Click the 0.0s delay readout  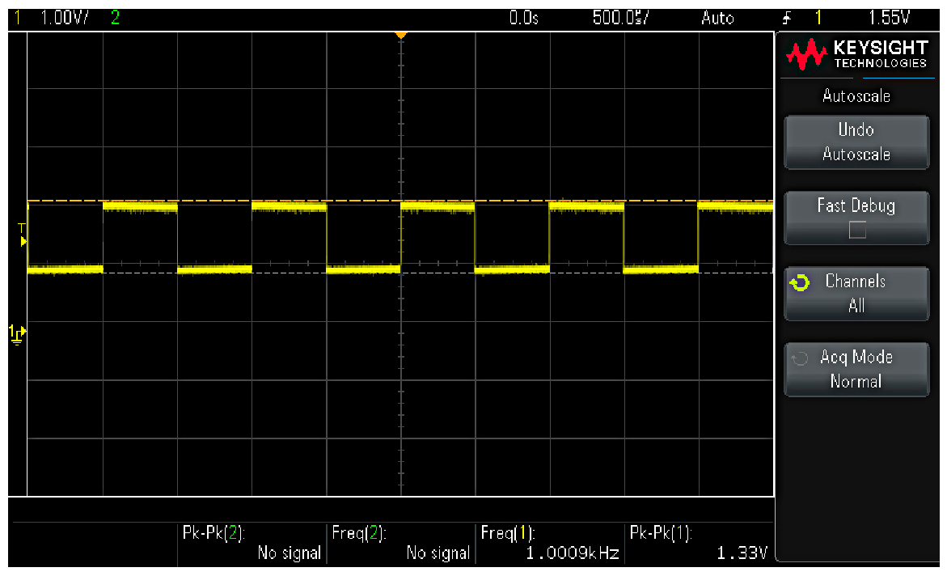coord(523,18)
